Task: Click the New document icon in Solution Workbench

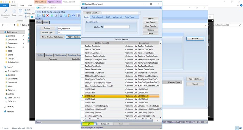Action: coord(38,15)
